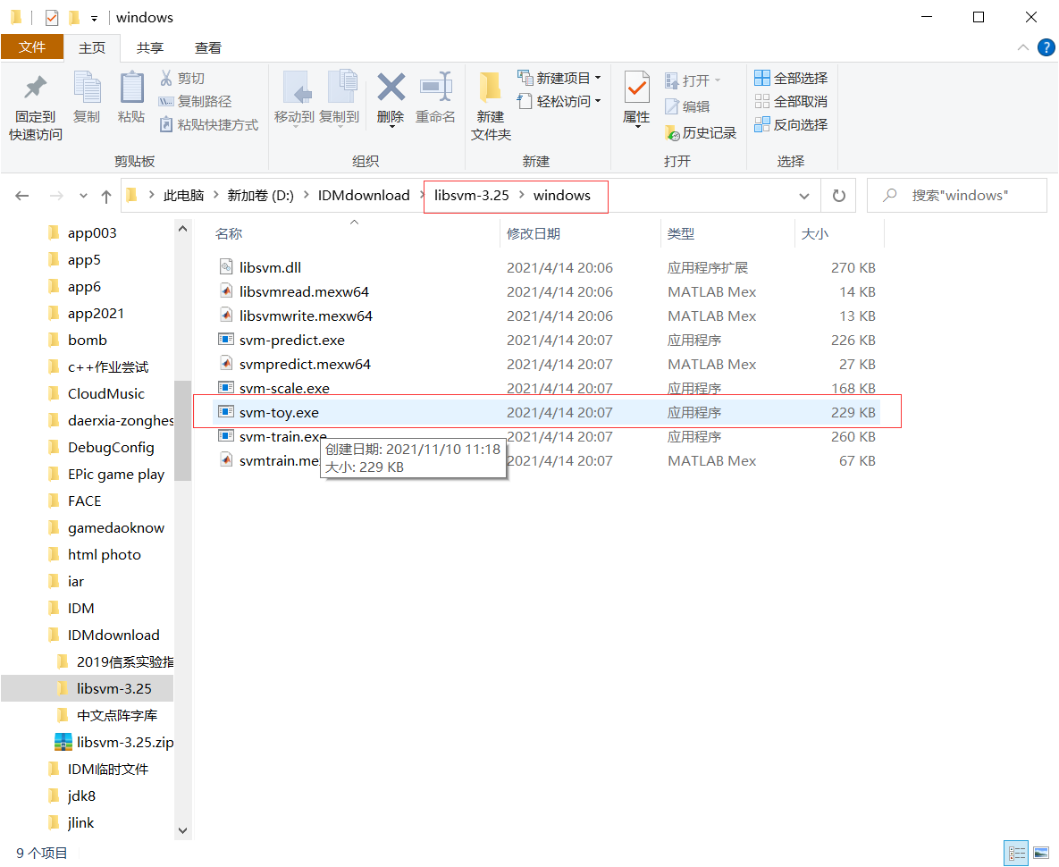Click Pin to Quick Access icon

pyautogui.click(x=35, y=88)
